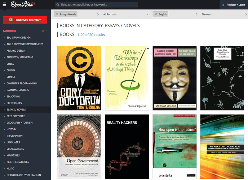Image resolution: width=248 pixels, height=180 pixels.
Task: Click the Register / Login link
Action: click(236, 5)
